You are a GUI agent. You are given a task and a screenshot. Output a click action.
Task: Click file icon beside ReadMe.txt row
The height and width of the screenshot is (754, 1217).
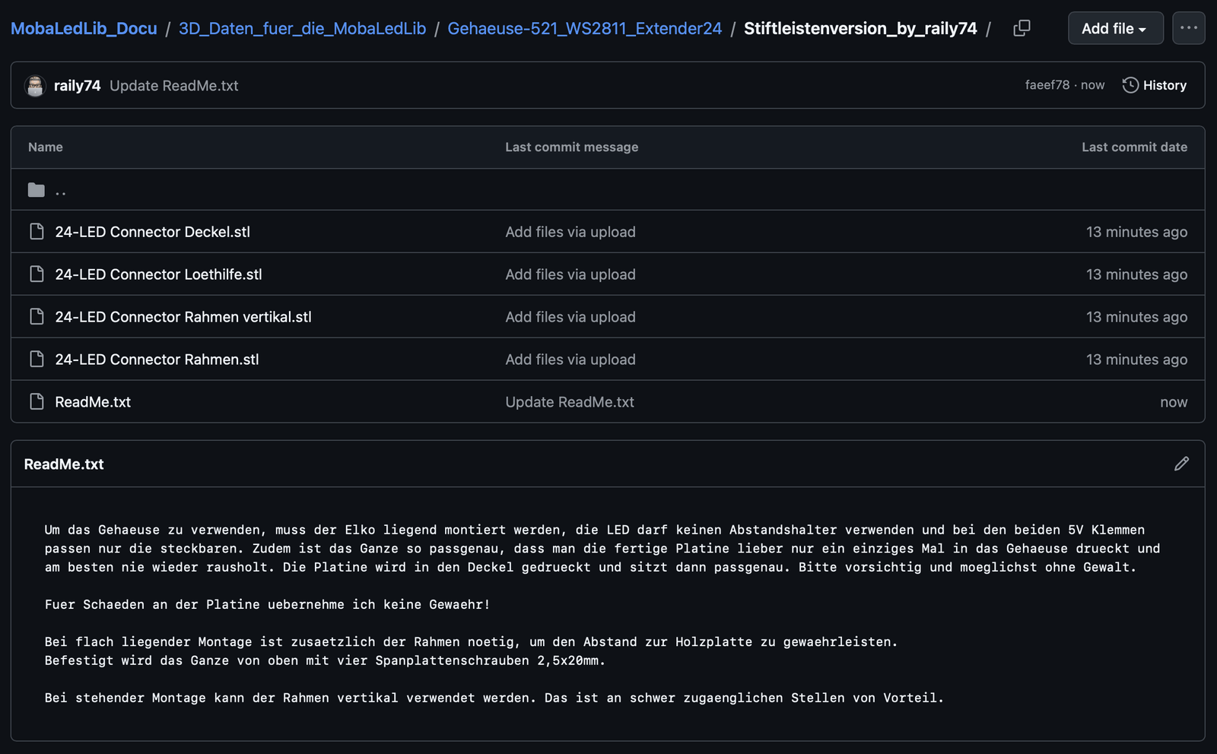[x=37, y=402]
